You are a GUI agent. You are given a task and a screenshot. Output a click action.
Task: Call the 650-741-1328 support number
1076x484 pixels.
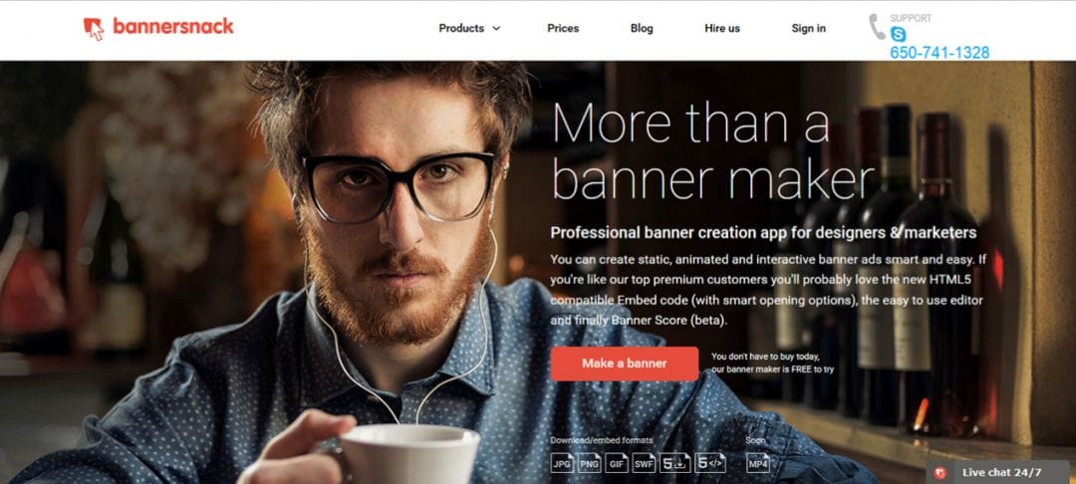coord(940,53)
